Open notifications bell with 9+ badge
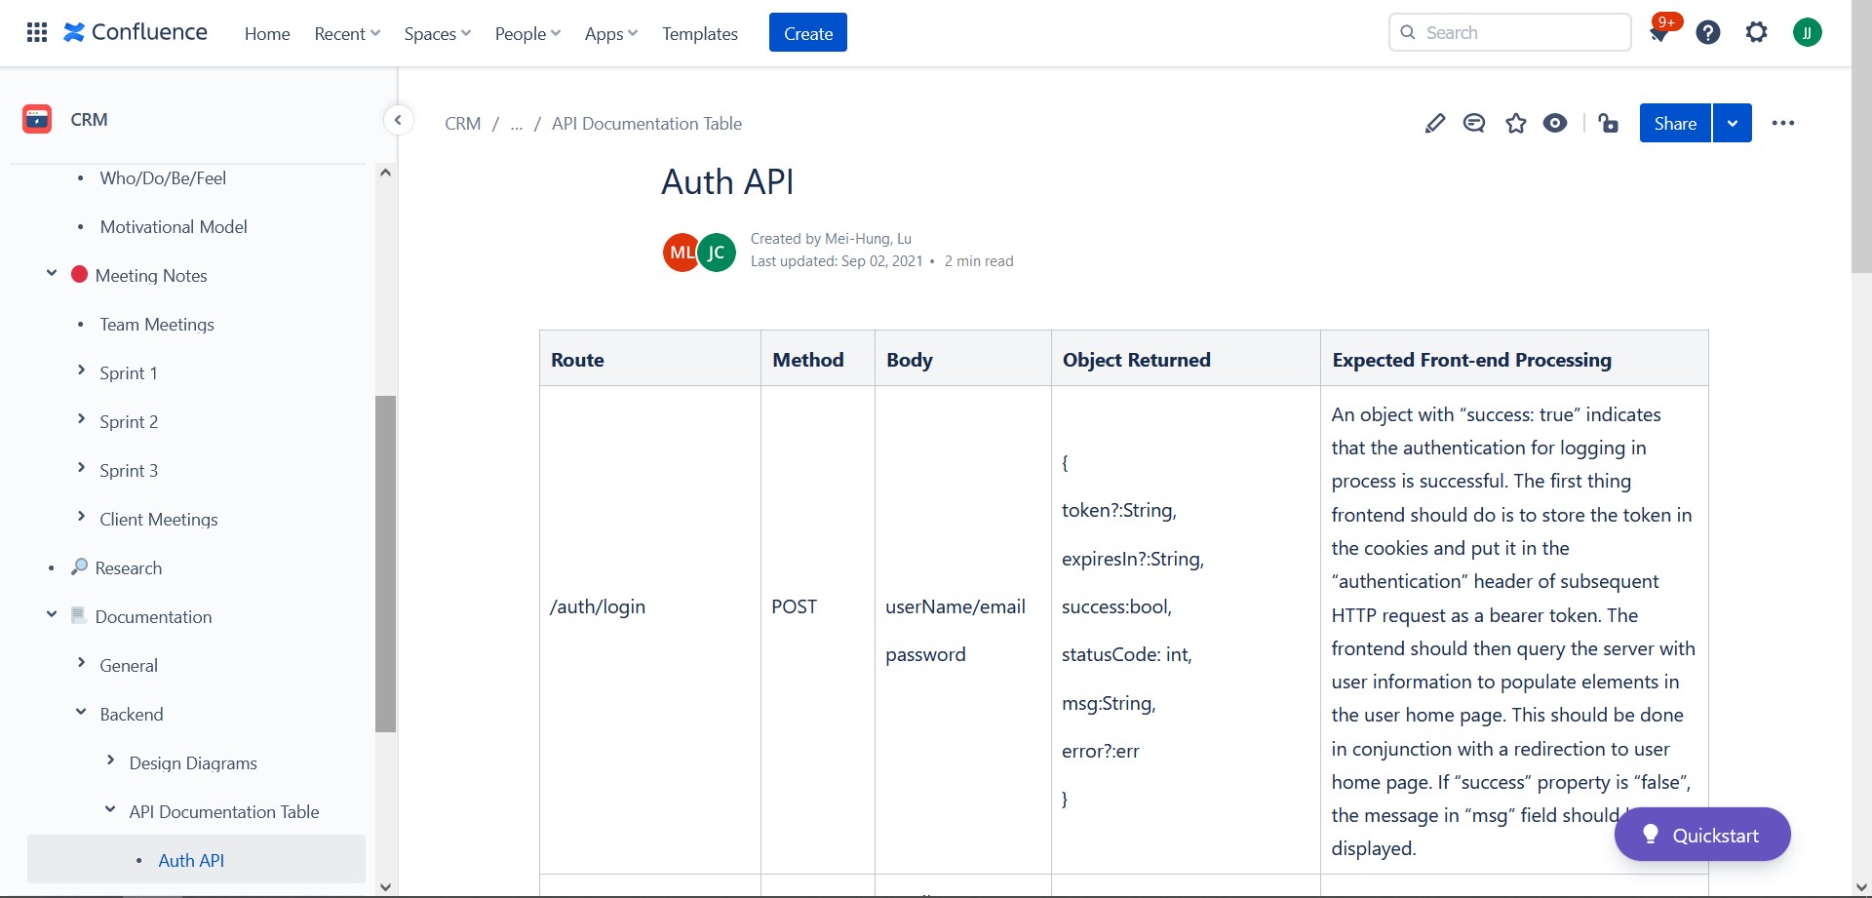This screenshot has height=898, width=1872. click(x=1659, y=33)
